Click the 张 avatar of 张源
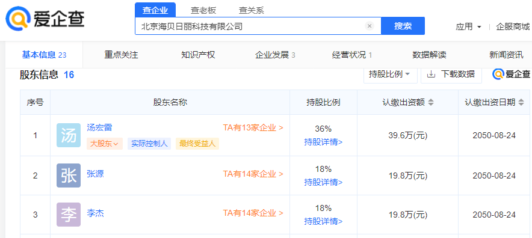The height and width of the screenshot is (238, 532). [69, 175]
